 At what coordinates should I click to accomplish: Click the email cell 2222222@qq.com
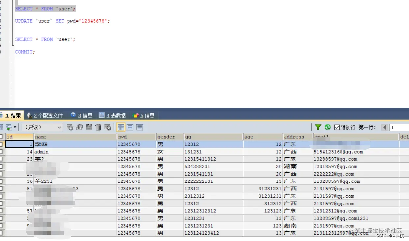pyautogui.click(x=356, y=174)
